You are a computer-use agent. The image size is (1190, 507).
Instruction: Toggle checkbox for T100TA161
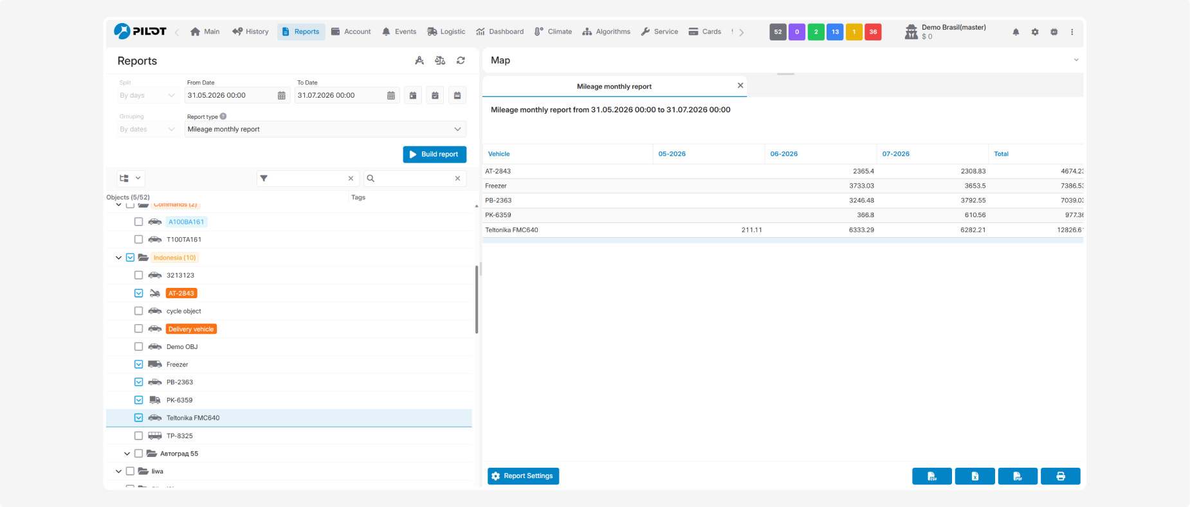coord(138,239)
